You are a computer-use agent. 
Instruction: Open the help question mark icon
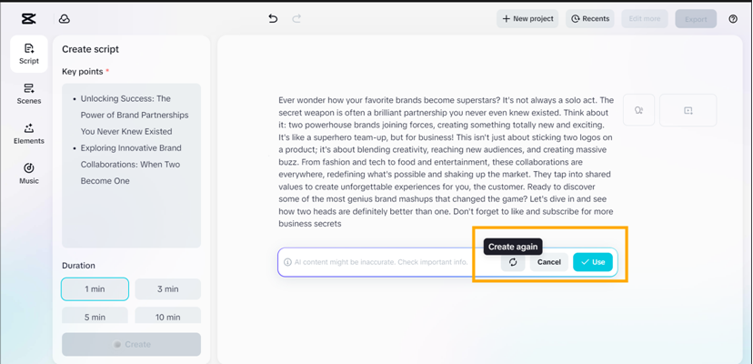(x=733, y=19)
